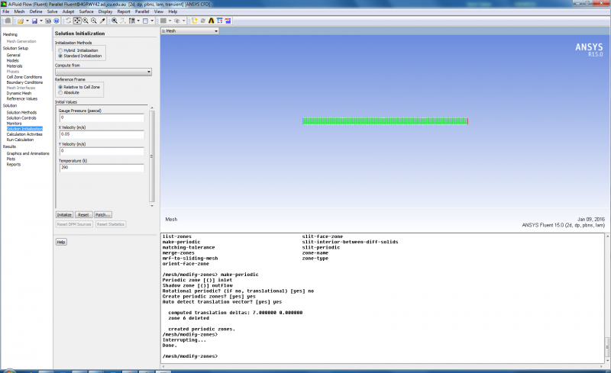Click the Help button in task panel

pyautogui.click(x=61, y=242)
